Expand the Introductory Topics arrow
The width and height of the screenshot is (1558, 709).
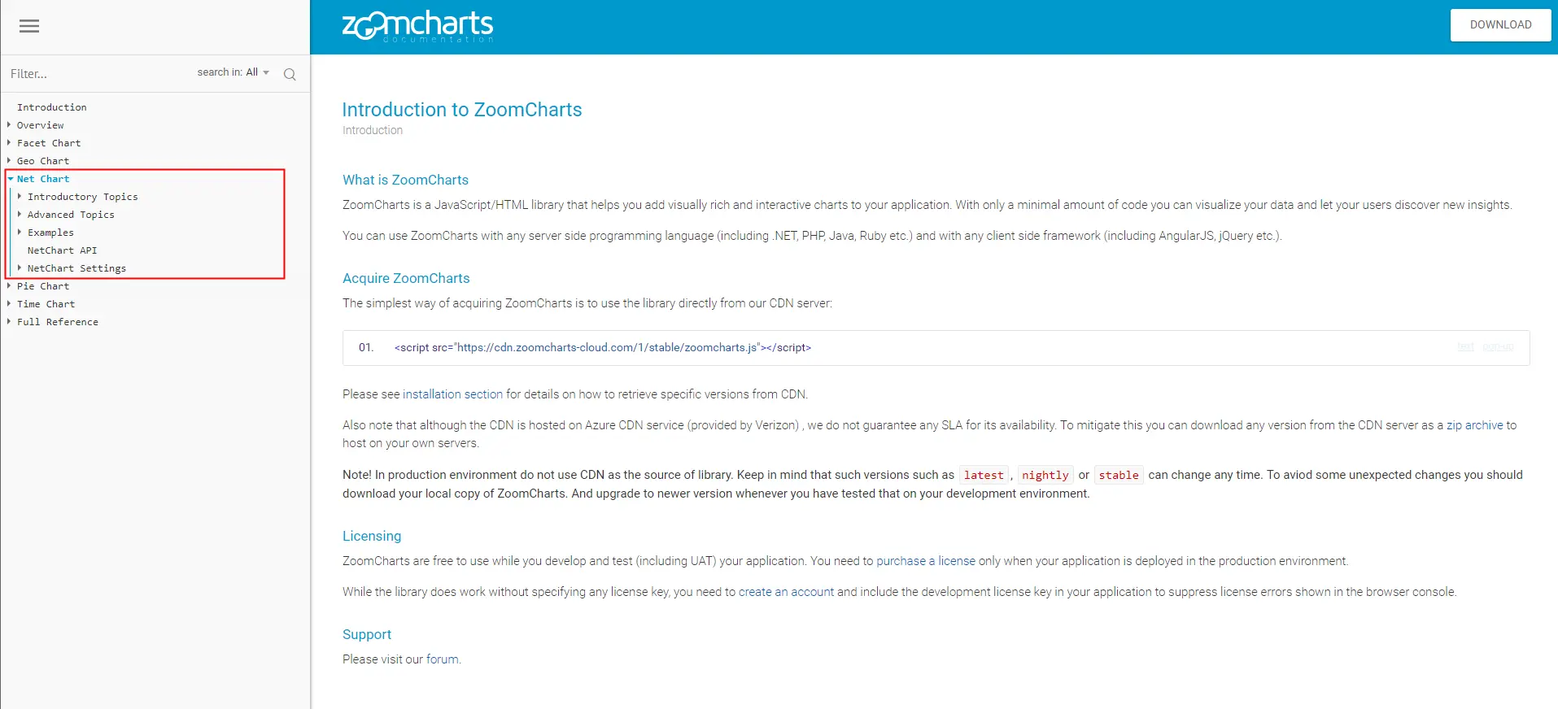20,197
